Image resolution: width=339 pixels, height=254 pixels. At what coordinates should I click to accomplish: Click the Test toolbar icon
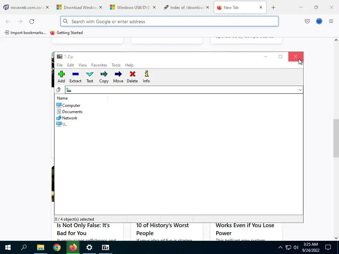[90, 77]
